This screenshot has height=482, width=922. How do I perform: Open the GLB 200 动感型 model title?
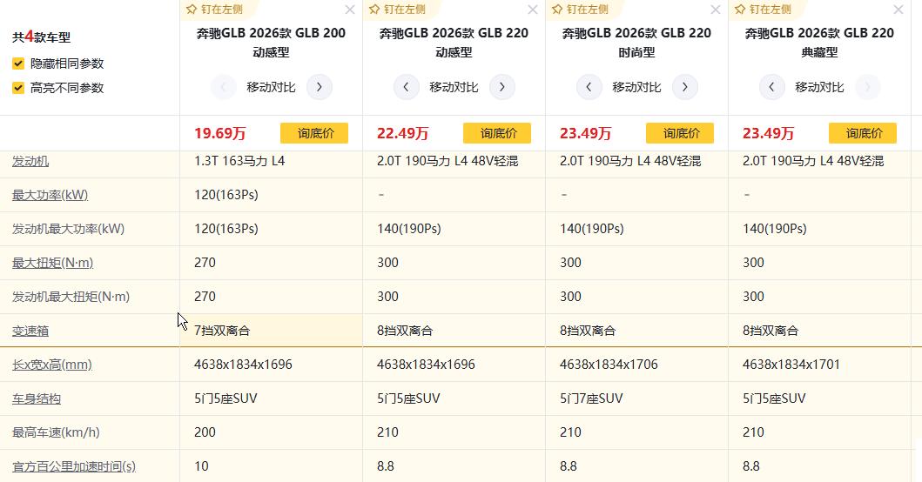pyautogui.click(x=271, y=43)
